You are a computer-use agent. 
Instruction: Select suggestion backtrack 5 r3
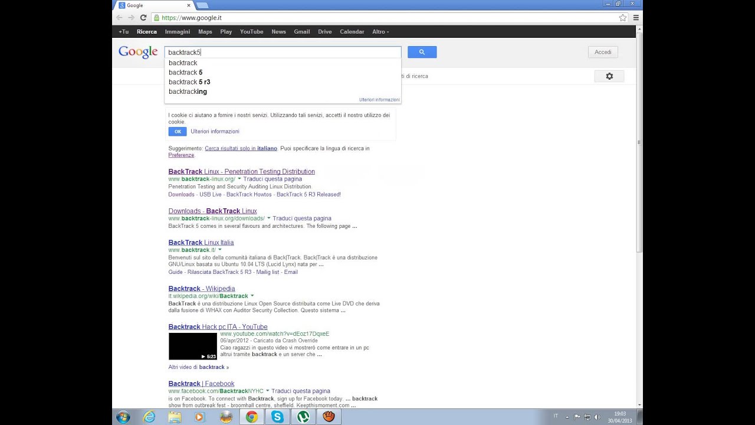point(283,82)
